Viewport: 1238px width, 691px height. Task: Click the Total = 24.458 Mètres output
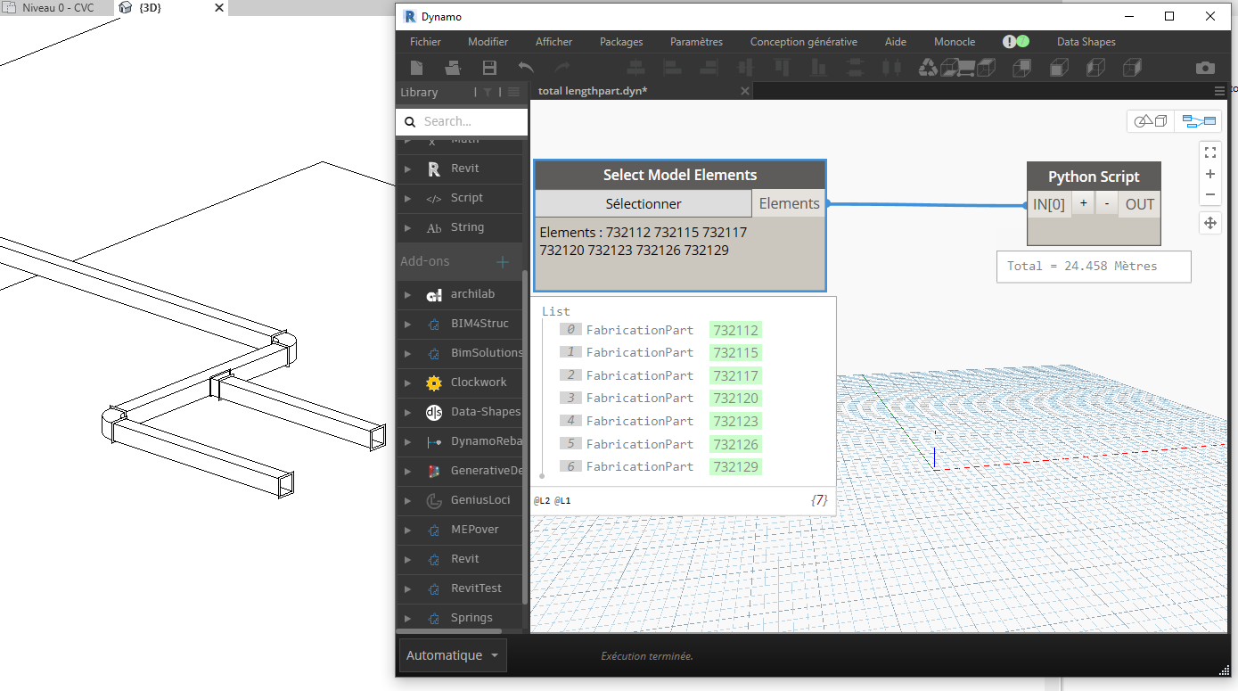1094,267
